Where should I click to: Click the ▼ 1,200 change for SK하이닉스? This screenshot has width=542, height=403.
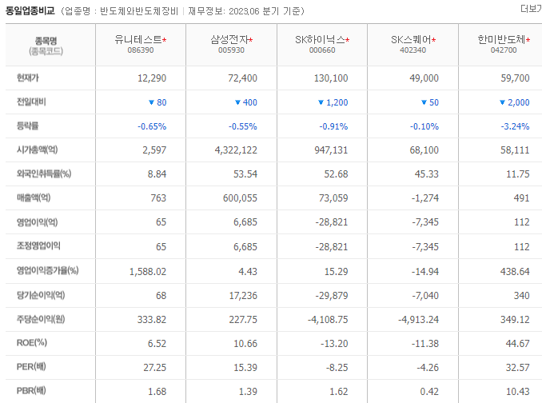(333, 102)
